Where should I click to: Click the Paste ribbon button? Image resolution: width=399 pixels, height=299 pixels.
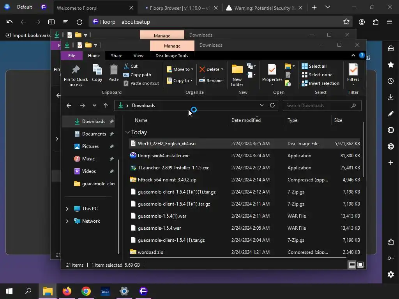(x=113, y=73)
